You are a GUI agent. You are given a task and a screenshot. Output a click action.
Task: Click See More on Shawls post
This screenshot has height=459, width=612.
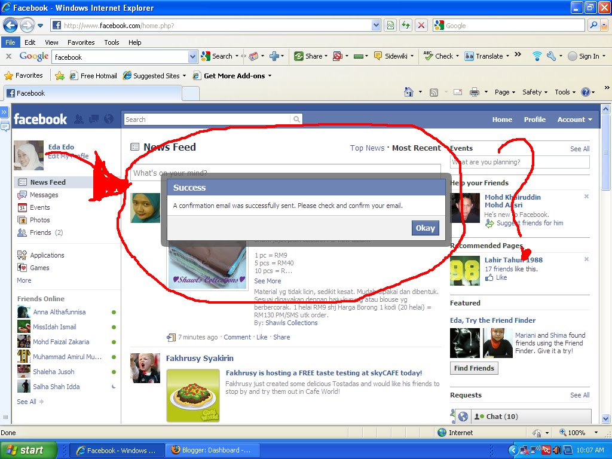point(267,281)
